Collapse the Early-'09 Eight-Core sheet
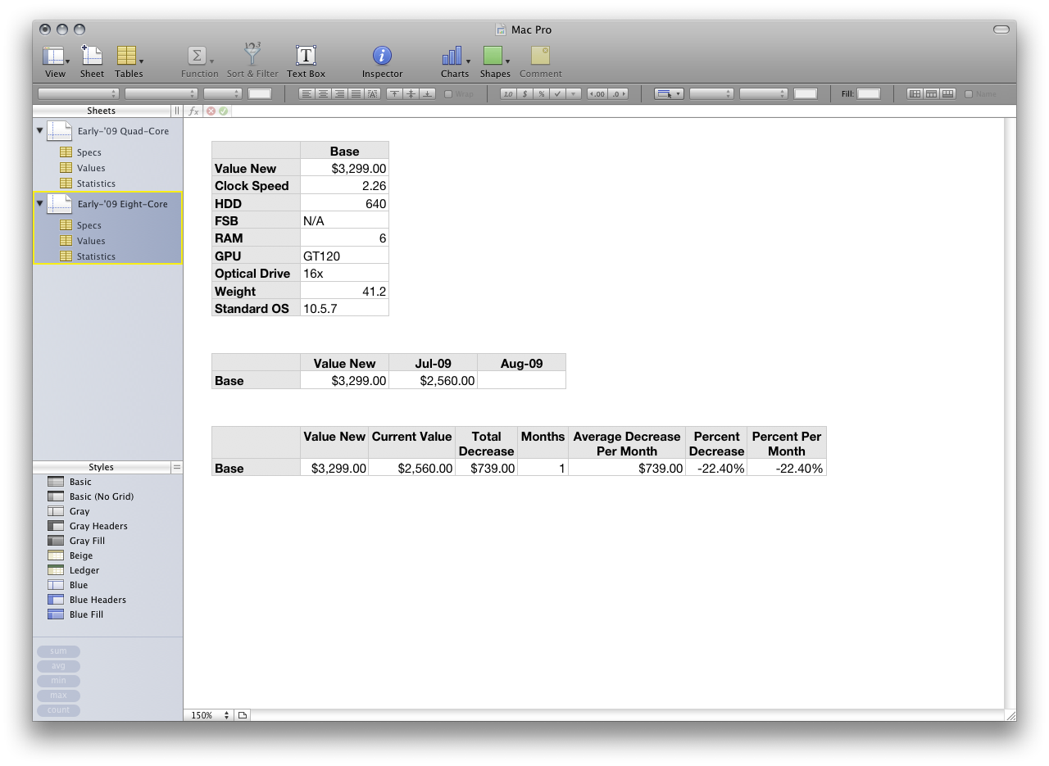The width and height of the screenshot is (1049, 766). [39, 204]
